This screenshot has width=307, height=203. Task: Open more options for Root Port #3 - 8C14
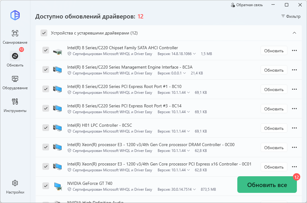(x=294, y=109)
